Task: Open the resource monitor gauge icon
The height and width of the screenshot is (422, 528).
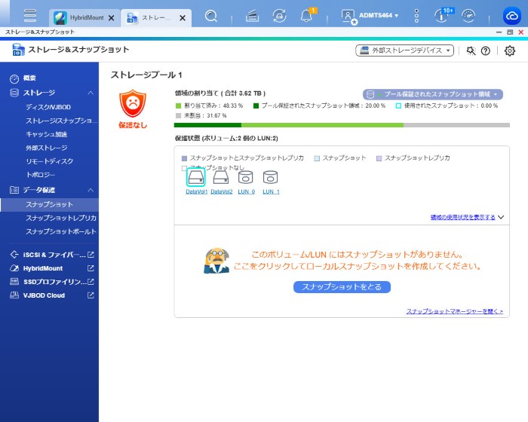Action: click(468, 15)
